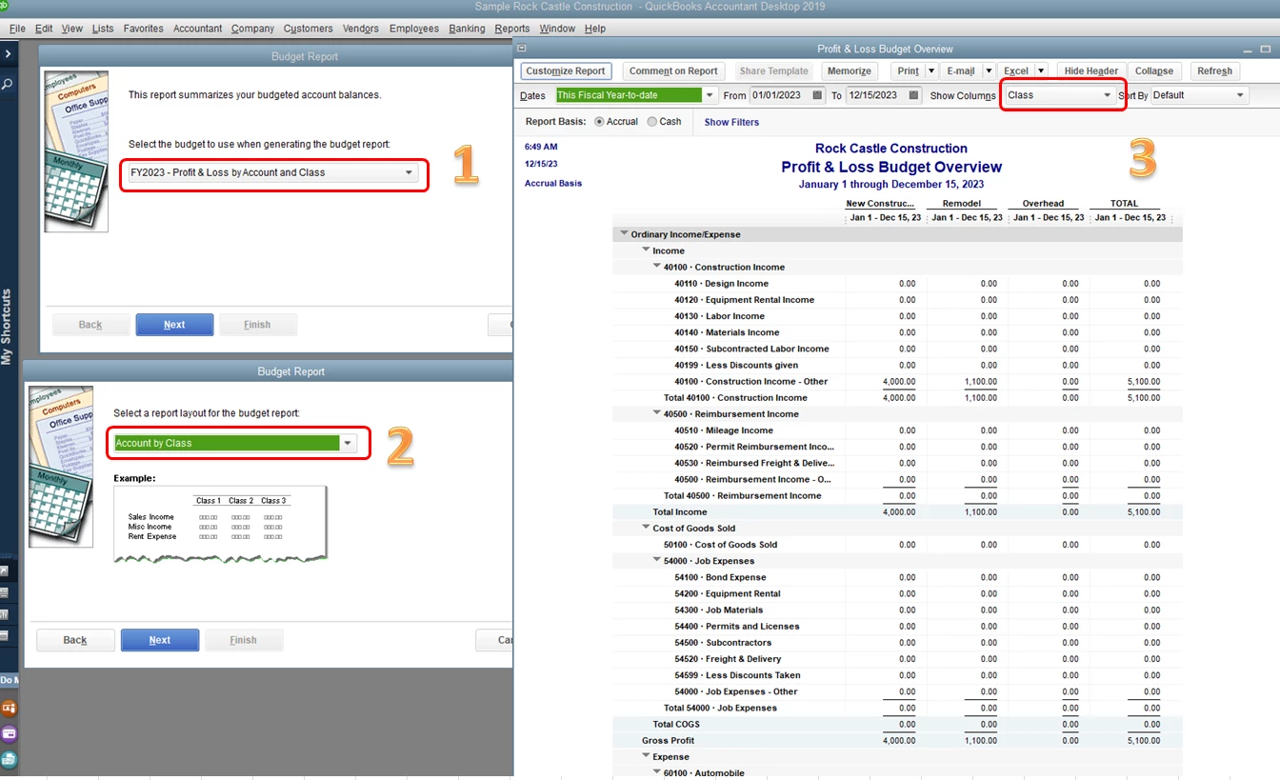Open the calendar picker for the From date
The height and width of the screenshot is (780, 1280).
click(817, 95)
